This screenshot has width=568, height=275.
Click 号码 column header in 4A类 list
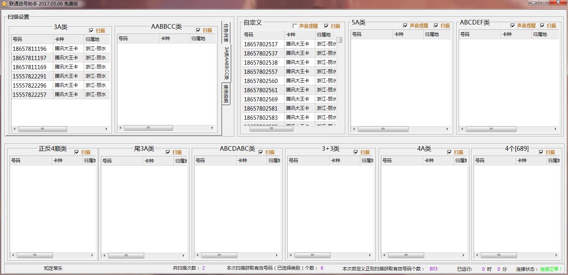(x=402, y=161)
